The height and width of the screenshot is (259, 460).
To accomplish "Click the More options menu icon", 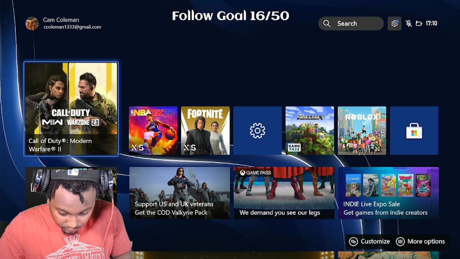I will click(400, 241).
